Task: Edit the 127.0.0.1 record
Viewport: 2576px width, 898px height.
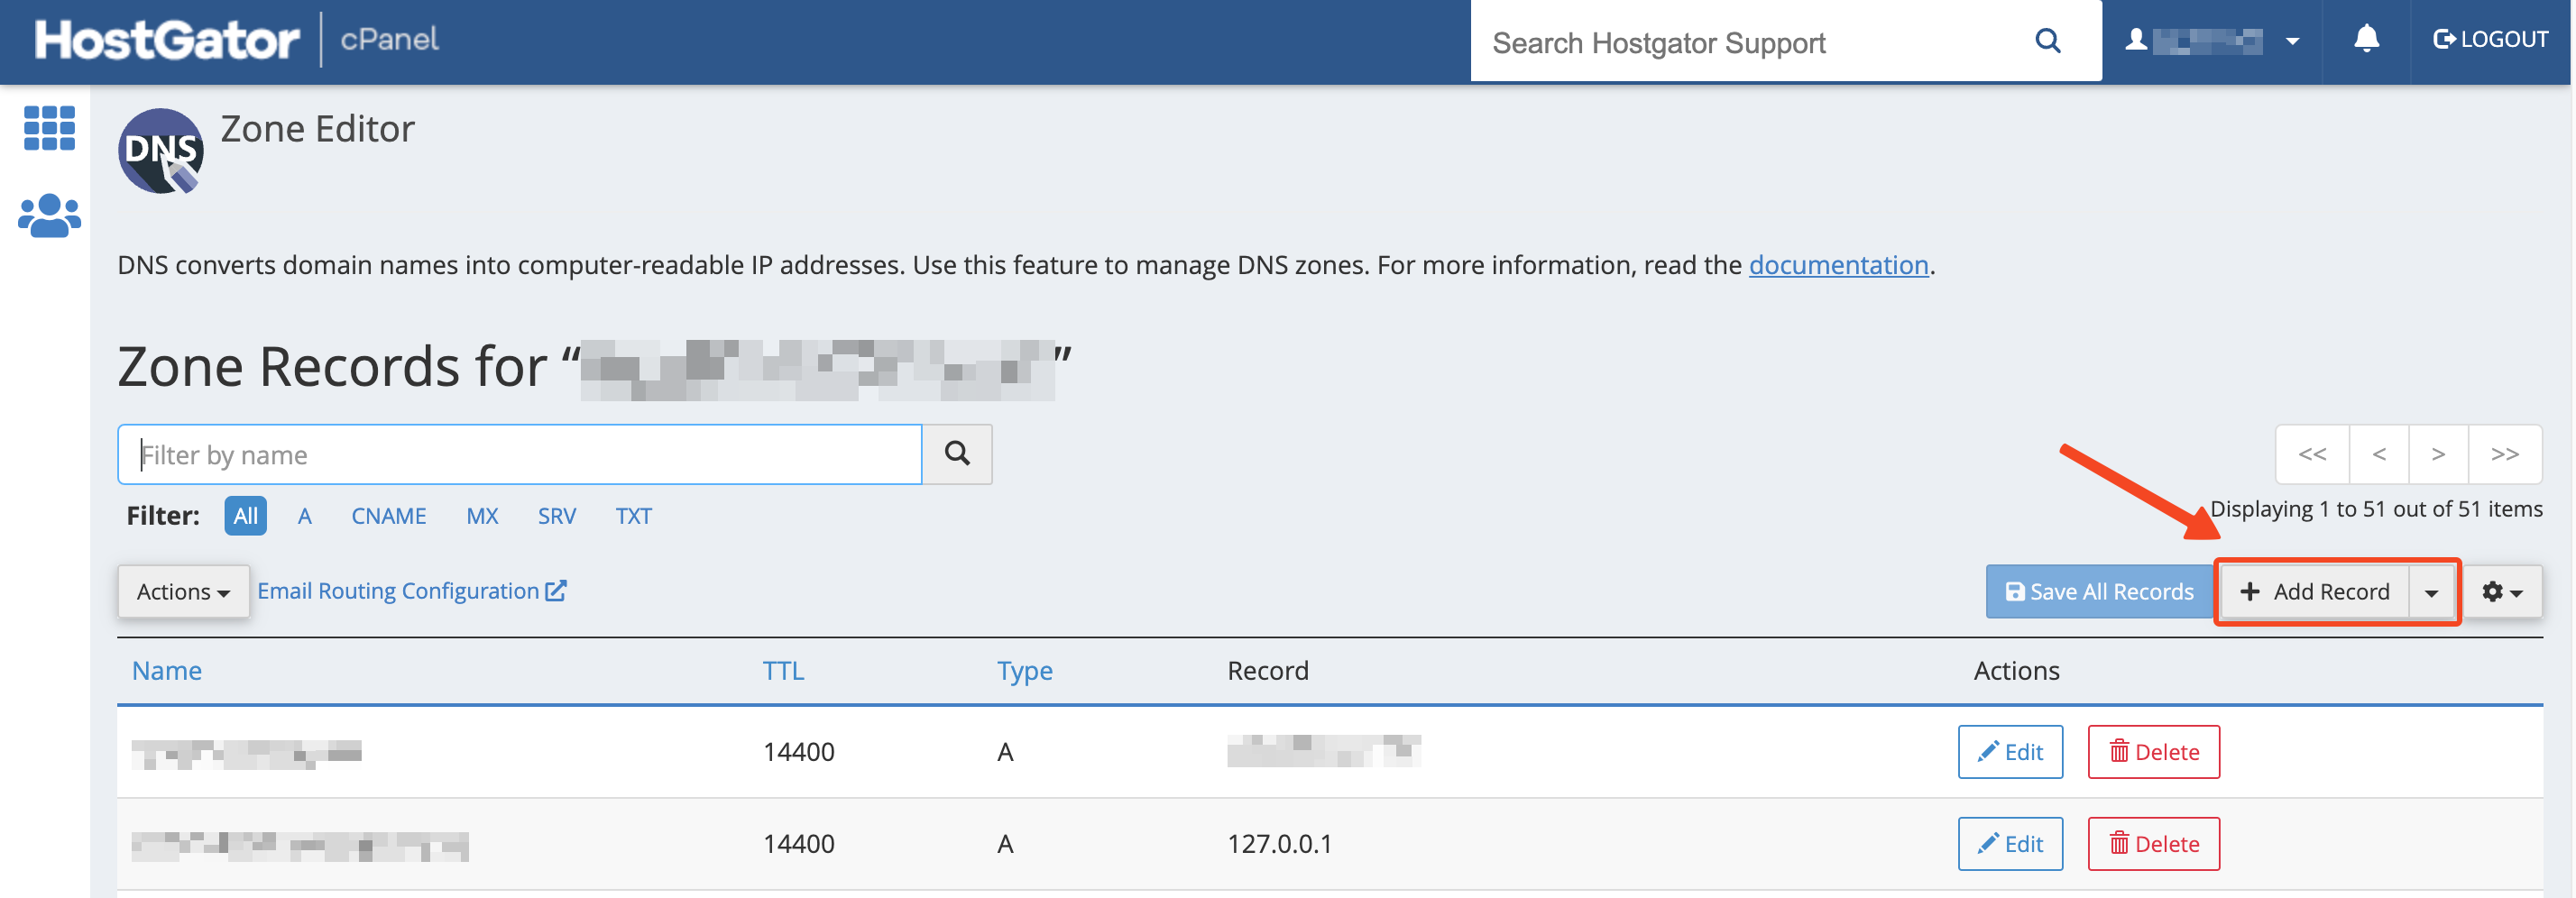Action: 2010,844
